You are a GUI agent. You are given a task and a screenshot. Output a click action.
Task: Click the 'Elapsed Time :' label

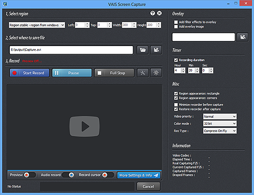tap(182, 159)
